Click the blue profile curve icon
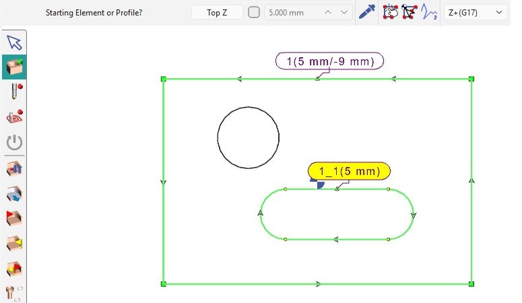Viewport: 522px width, 303px height. tap(429, 12)
